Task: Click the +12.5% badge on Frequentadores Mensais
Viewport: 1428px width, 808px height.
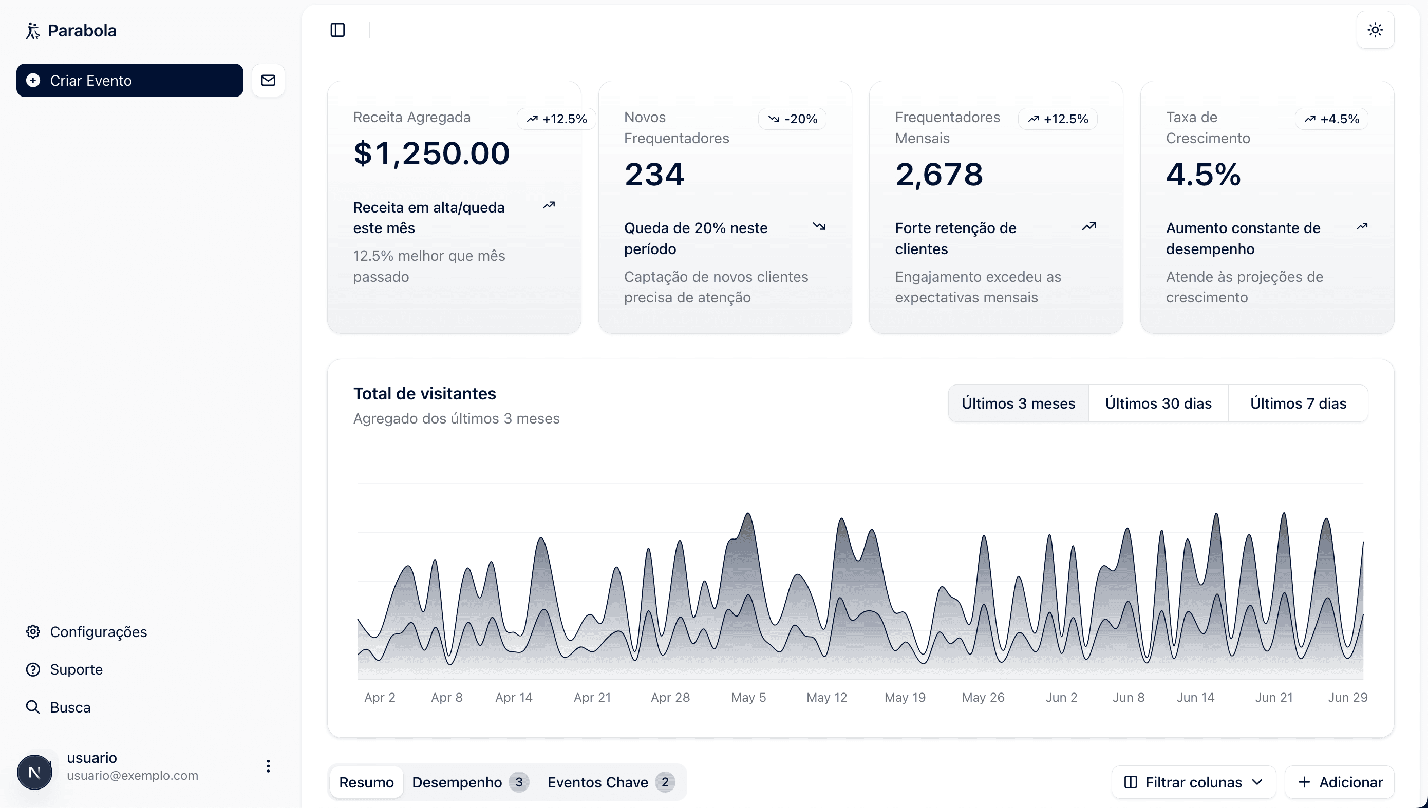Action: [1058, 119]
